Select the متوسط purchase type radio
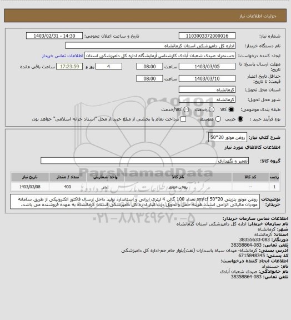Viewport: 291px width, 320px height. (x=218, y=119)
